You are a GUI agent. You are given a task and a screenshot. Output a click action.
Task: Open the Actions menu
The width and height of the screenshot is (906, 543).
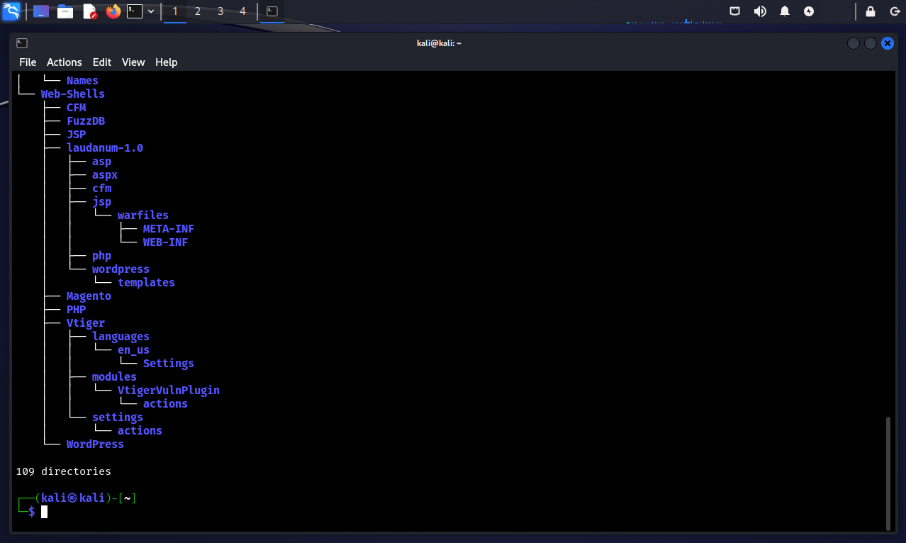click(x=65, y=62)
